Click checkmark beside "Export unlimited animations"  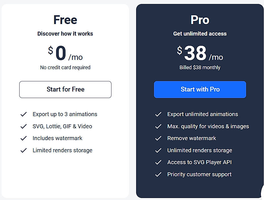click(x=158, y=114)
